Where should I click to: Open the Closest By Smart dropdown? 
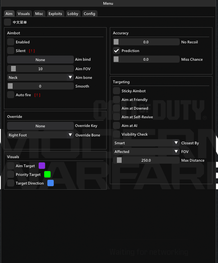pyautogui.click(x=146, y=143)
